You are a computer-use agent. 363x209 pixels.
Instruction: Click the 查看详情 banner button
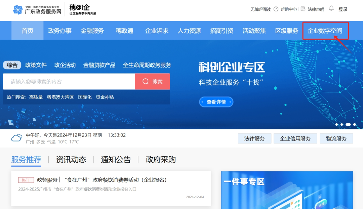216,102
